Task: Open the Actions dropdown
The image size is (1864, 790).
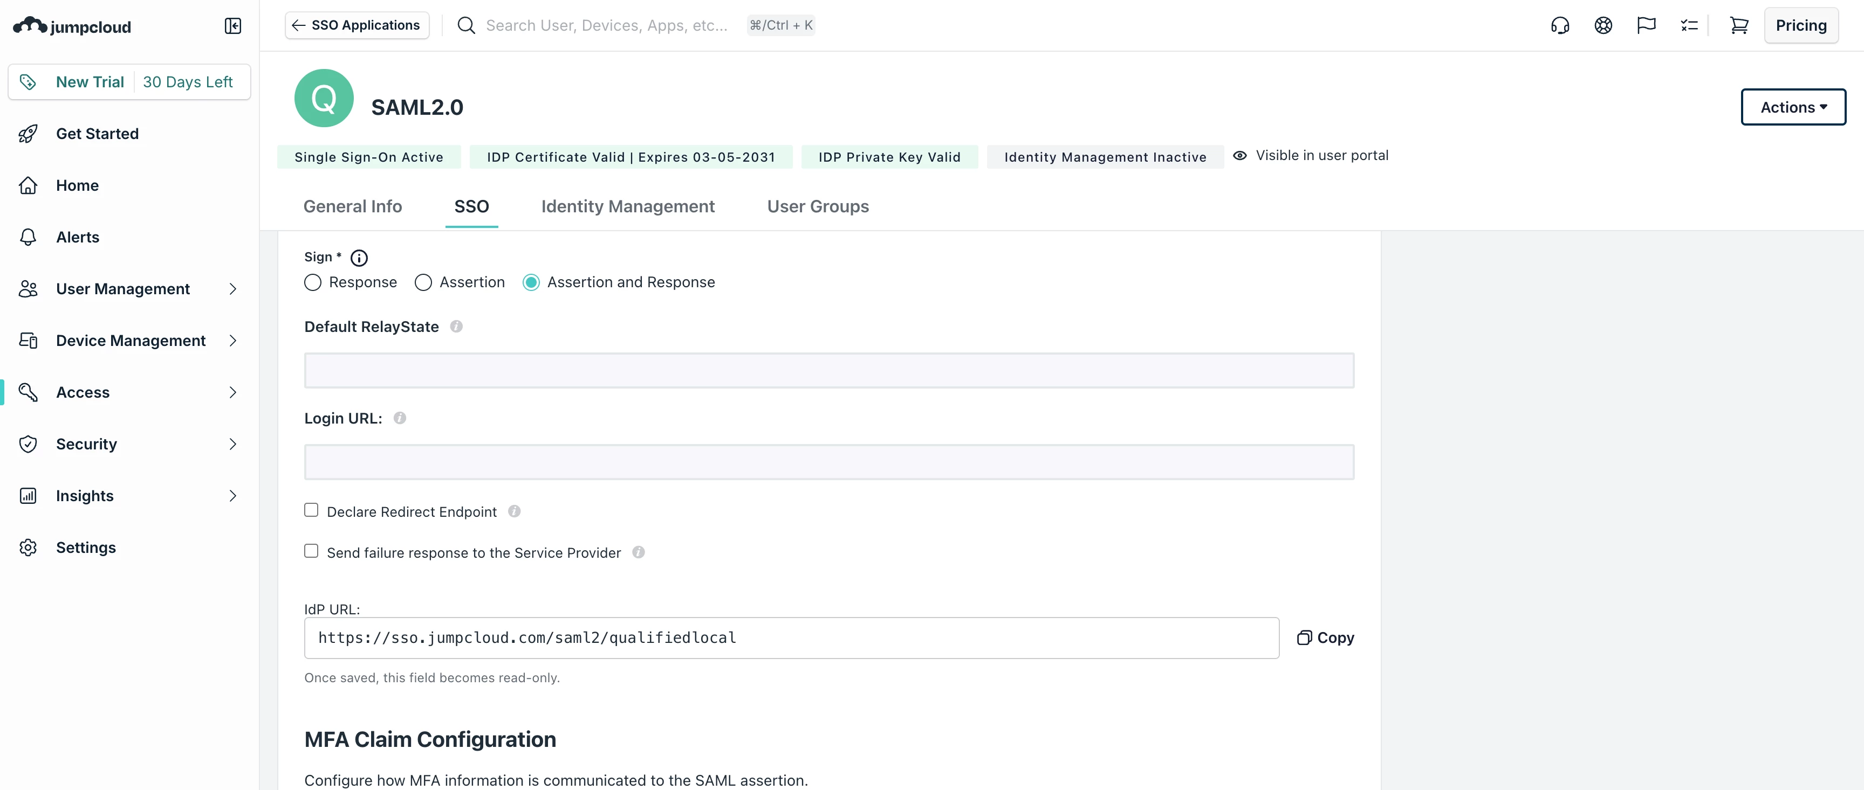Action: (1793, 107)
